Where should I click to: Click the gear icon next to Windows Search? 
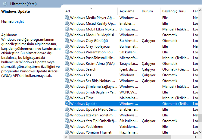[67, 69]
